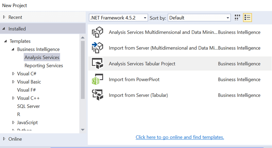Expand the Visual Basic node
The width and height of the screenshot is (272, 148).
tap(13, 82)
